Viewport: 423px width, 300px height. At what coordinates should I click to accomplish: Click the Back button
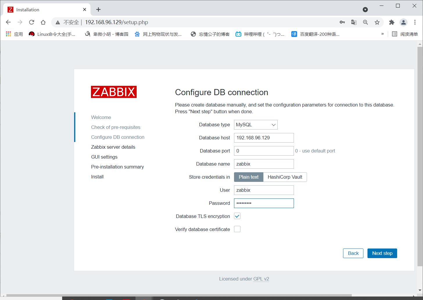[x=353, y=253]
